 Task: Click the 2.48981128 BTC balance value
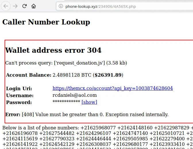click(72, 75)
